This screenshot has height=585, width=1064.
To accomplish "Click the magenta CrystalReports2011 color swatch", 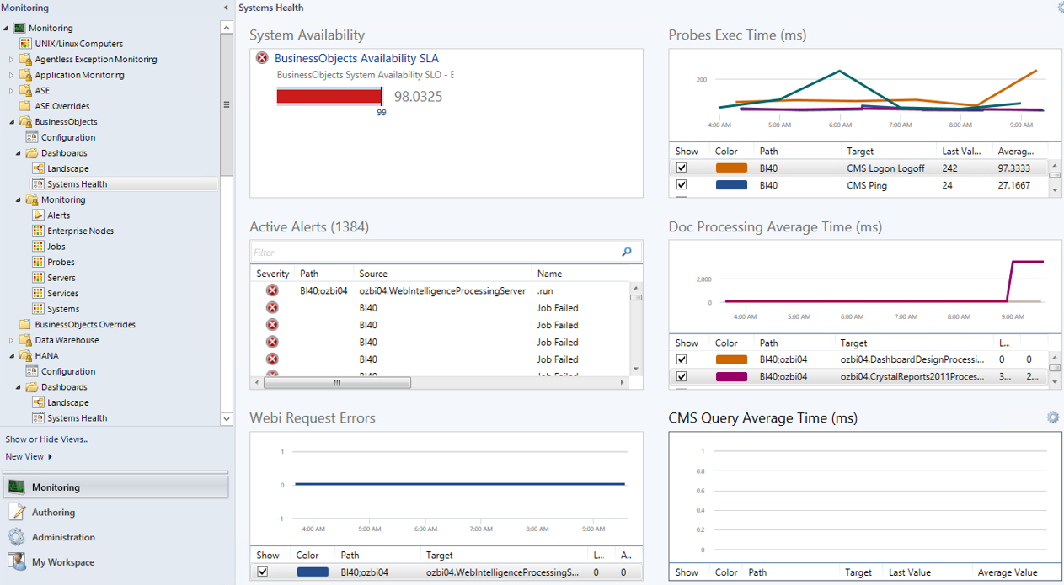I will pyautogui.click(x=731, y=376).
